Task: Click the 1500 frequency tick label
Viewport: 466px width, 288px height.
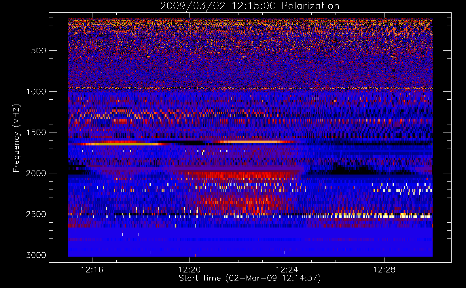Action: click(36, 132)
